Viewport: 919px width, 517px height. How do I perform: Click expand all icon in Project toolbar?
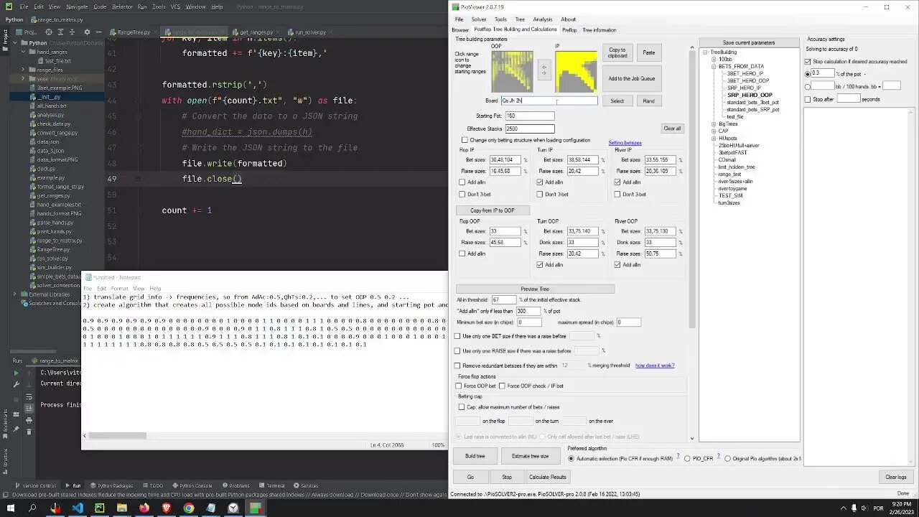click(61, 32)
